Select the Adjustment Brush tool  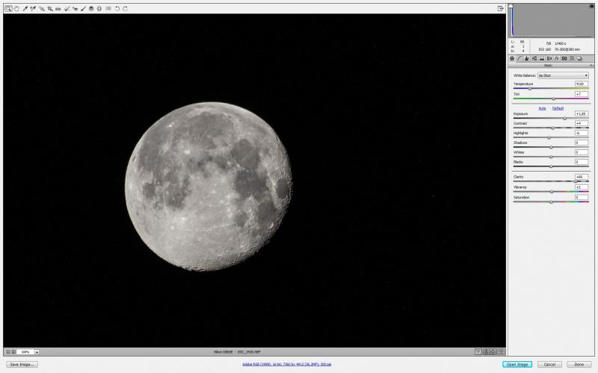point(83,8)
